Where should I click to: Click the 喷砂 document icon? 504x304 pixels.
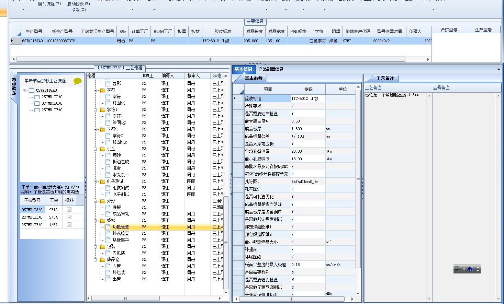108,155
